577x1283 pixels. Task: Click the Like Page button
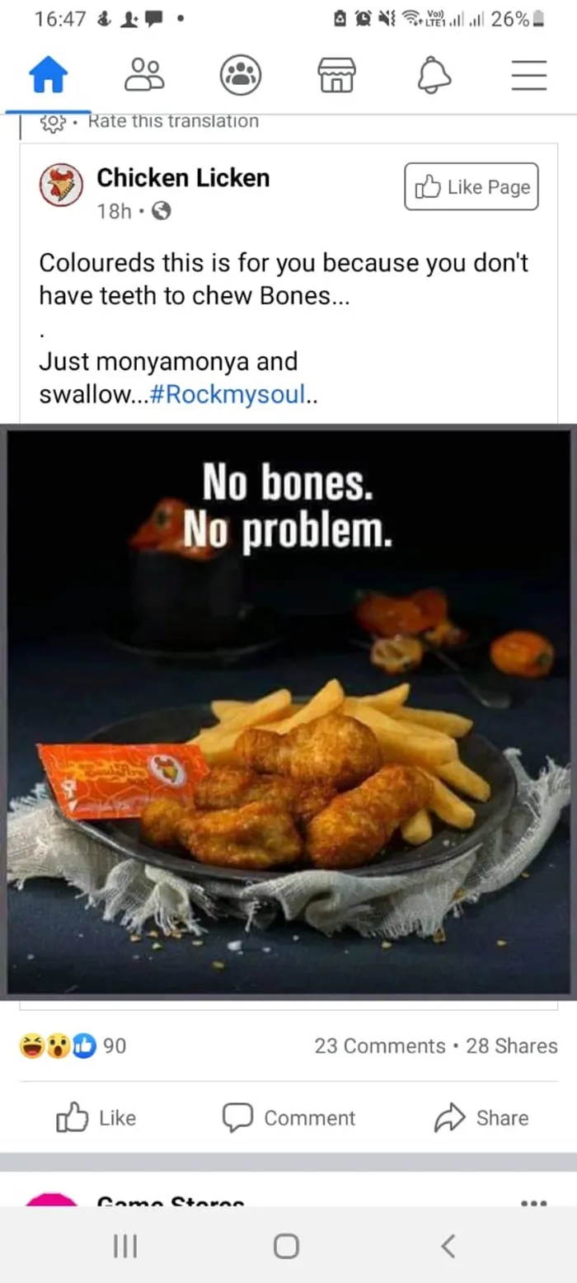[471, 187]
